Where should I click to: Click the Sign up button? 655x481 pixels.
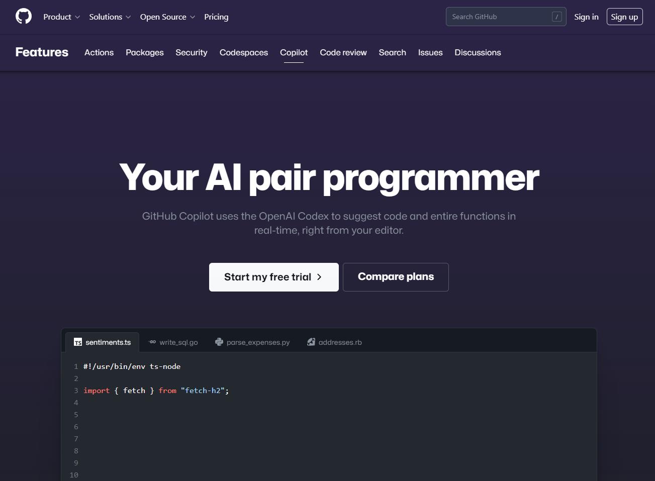[625, 17]
